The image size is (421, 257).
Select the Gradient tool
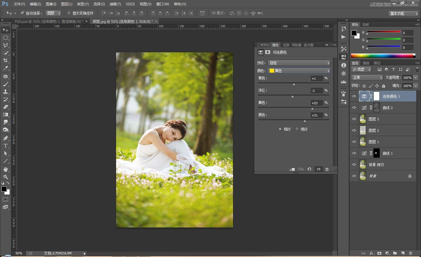[6, 114]
